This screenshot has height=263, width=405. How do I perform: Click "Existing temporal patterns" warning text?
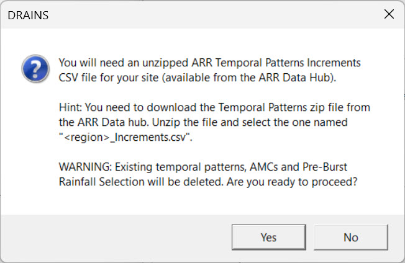(x=181, y=167)
